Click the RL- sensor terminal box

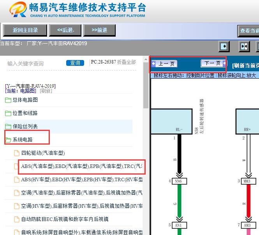171,122
